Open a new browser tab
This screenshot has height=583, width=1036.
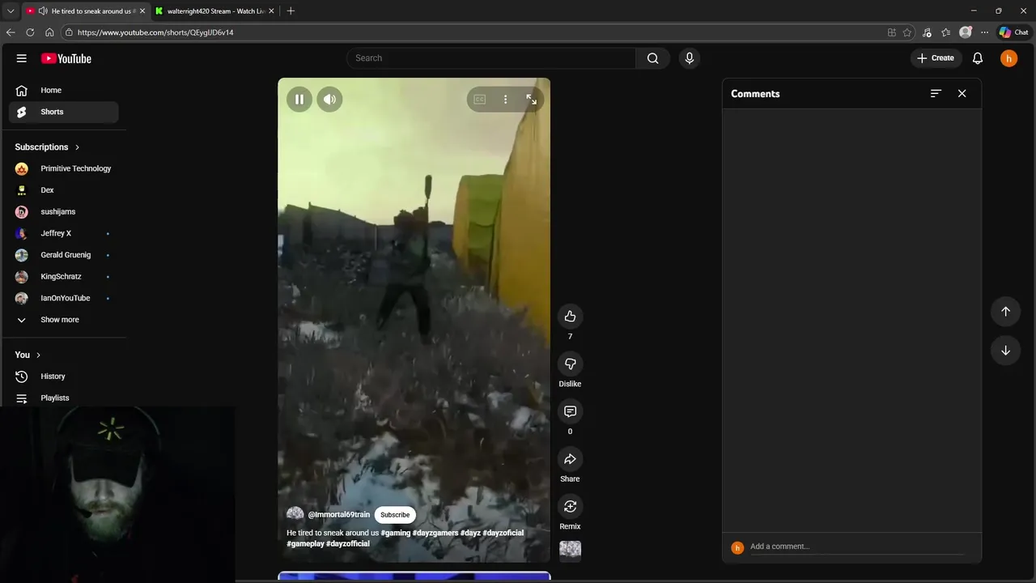click(x=291, y=11)
